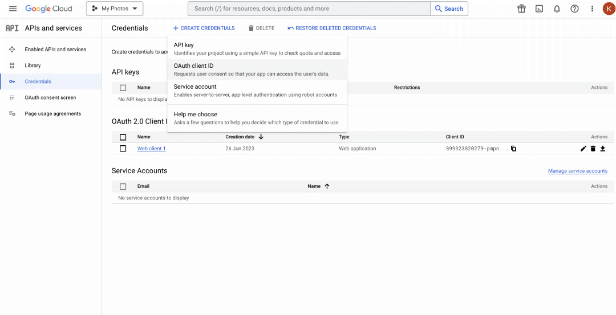Tick the OAuth 2.0 clients header checkbox

pyautogui.click(x=123, y=137)
